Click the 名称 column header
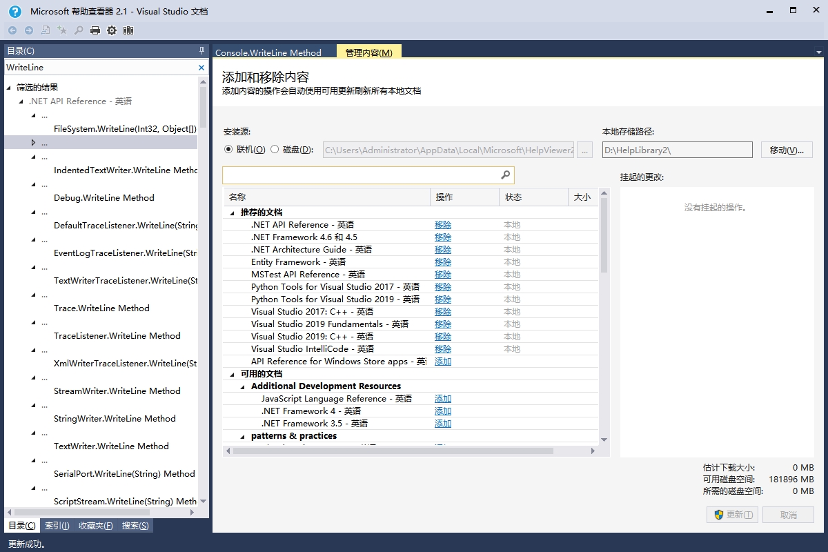Viewport: 828px width, 552px height. [327, 197]
